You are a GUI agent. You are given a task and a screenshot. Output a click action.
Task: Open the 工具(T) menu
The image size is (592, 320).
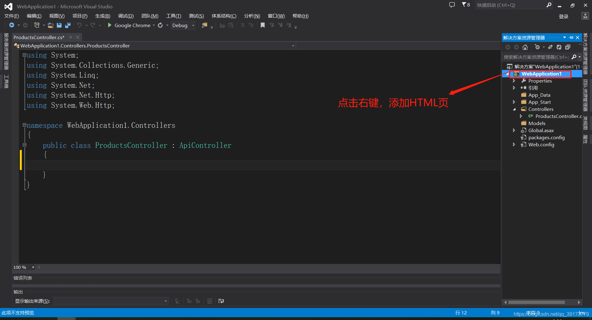tap(174, 16)
